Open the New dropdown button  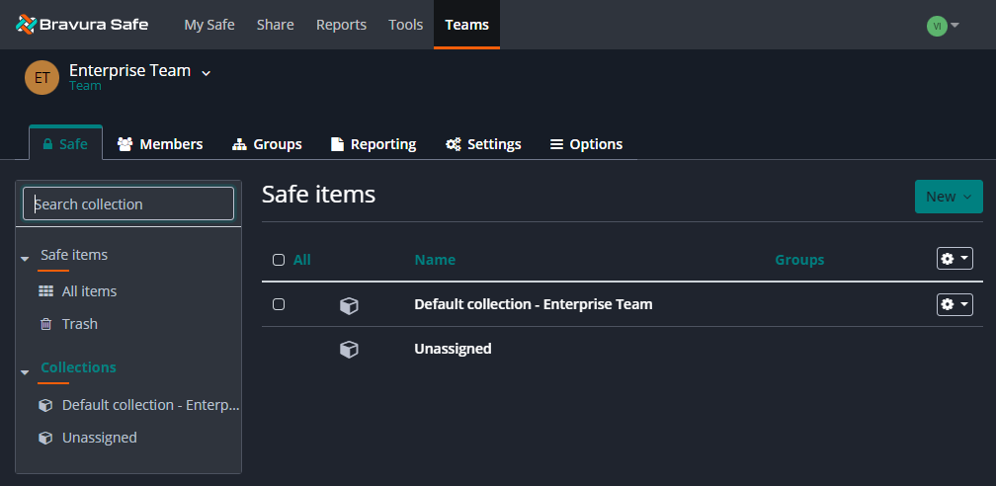point(949,197)
